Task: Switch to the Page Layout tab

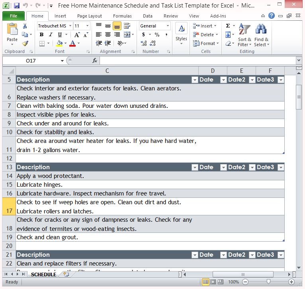Action: click(x=90, y=16)
